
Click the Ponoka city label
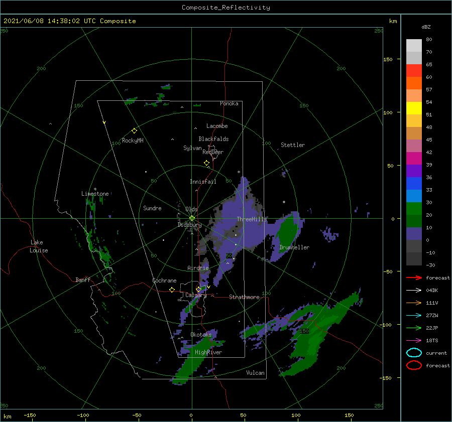[x=229, y=103]
